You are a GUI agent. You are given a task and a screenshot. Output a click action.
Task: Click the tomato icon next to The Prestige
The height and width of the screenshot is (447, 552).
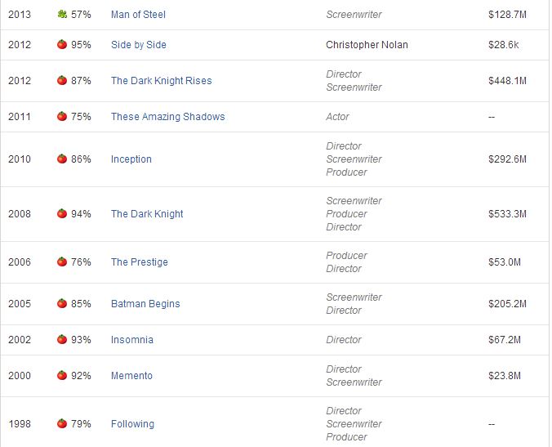pos(62,261)
